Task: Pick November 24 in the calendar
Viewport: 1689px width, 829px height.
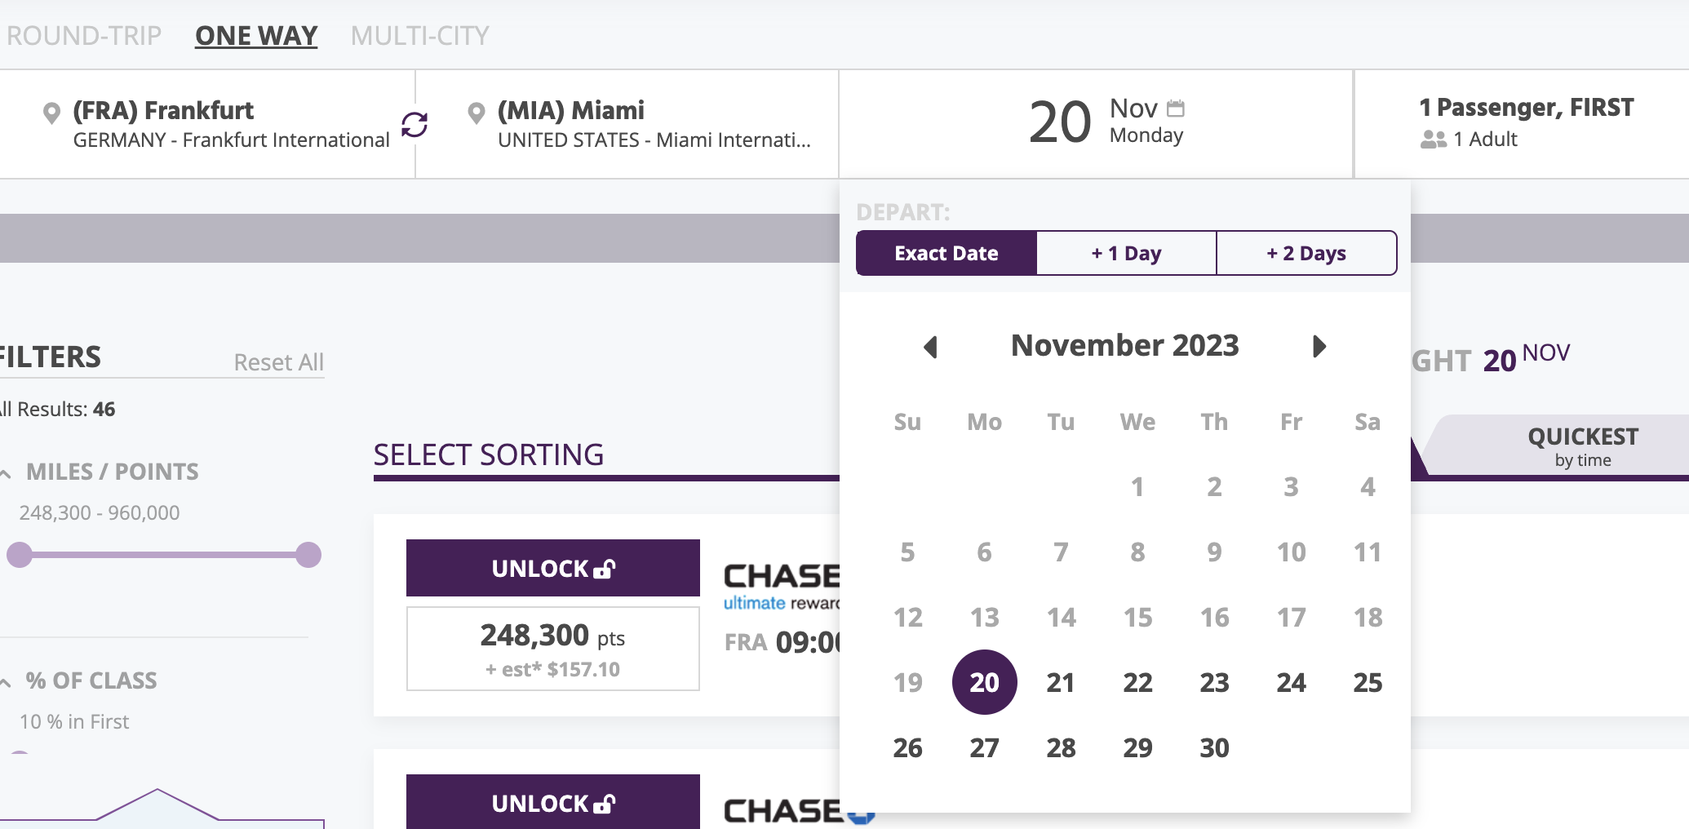Action: (1291, 682)
